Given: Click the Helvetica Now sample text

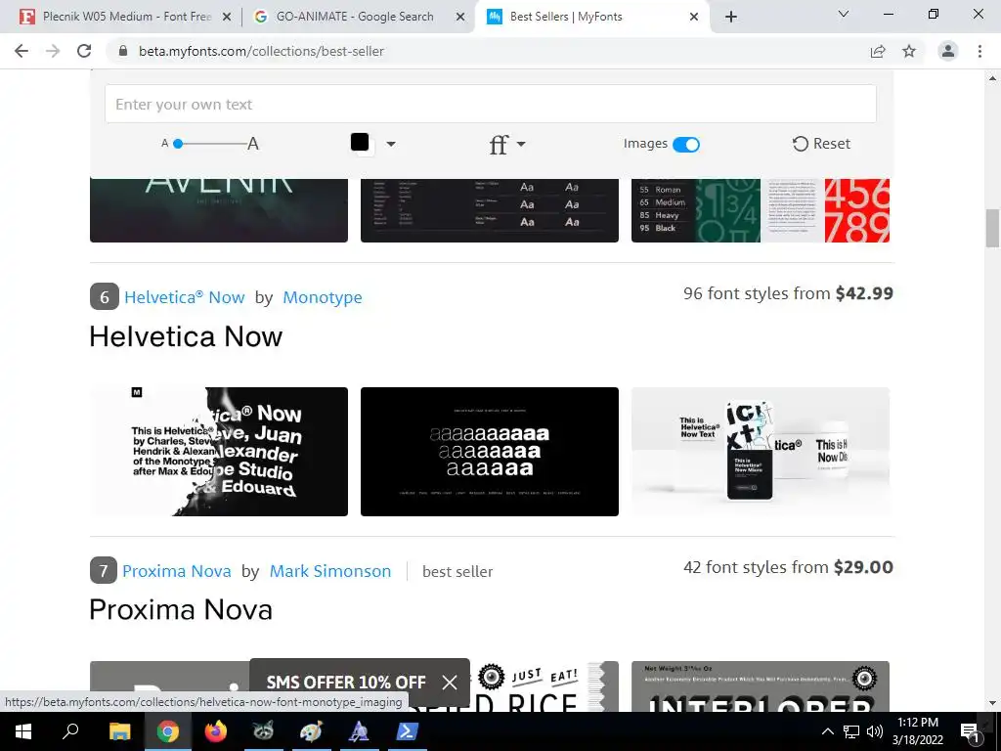Looking at the screenshot, I should point(186,336).
